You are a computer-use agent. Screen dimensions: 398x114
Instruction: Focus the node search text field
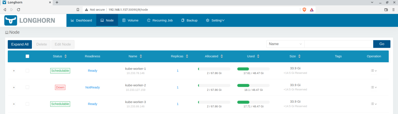pyautogui.click(x=338, y=44)
